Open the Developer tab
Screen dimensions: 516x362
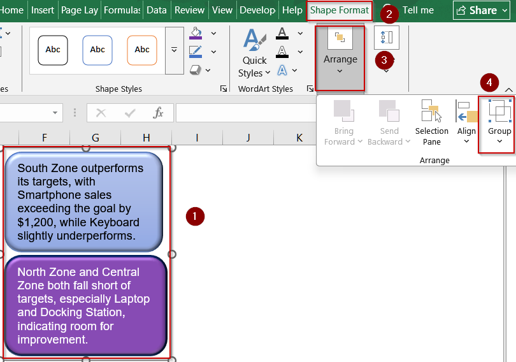tap(257, 10)
